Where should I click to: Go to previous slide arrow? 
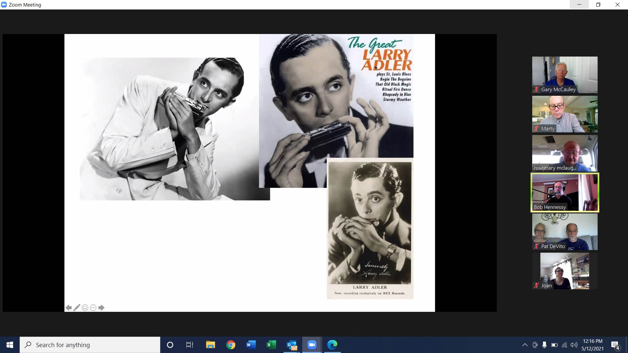[69, 308]
